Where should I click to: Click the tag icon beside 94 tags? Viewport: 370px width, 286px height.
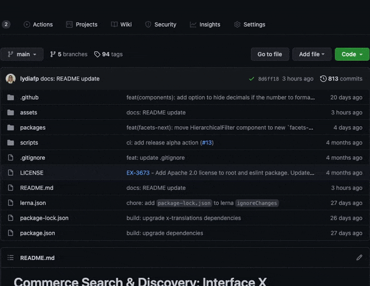(97, 54)
